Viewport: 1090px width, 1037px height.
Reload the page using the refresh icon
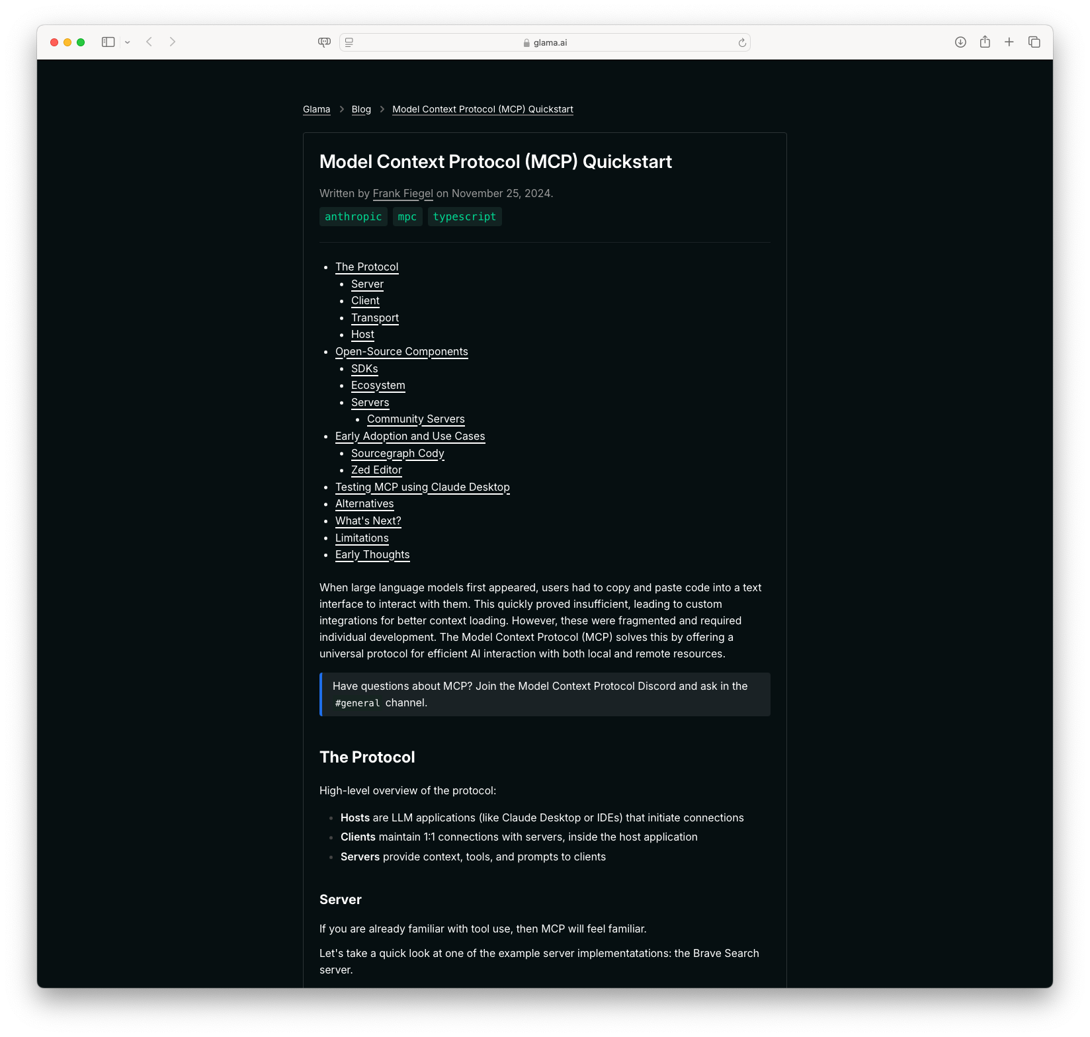tap(741, 42)
